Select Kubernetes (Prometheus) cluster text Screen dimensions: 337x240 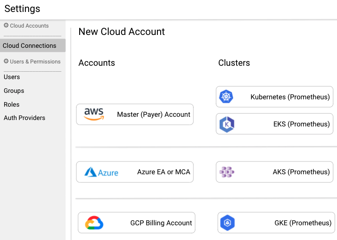290,97
